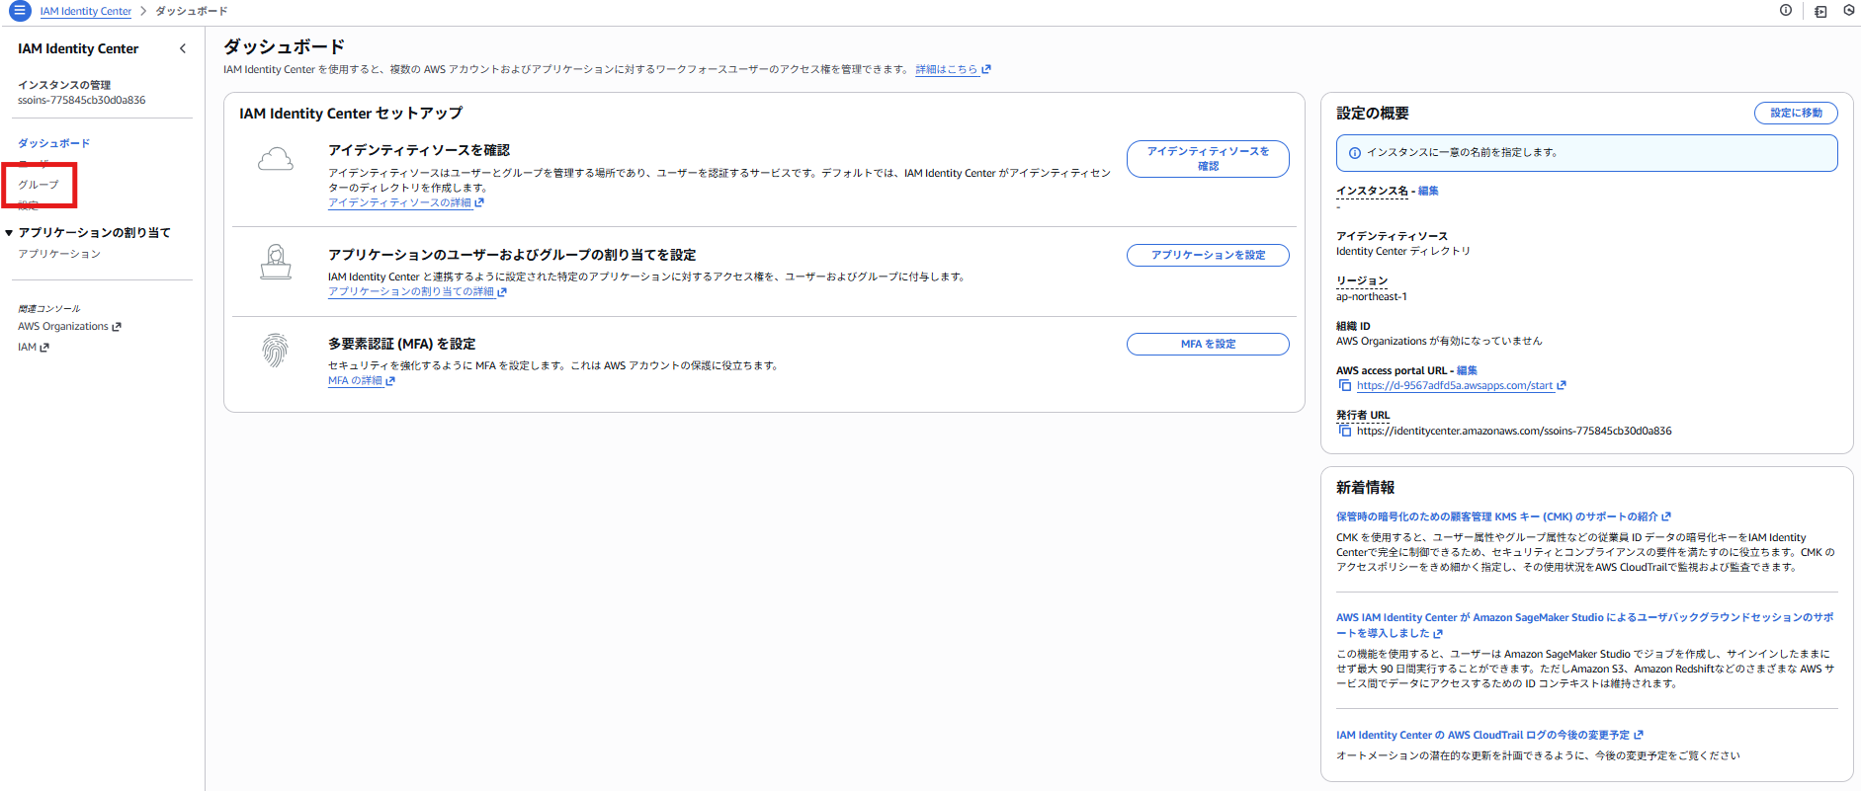
Task: Open the IAM related console link
Action: (x=33, y=348)
